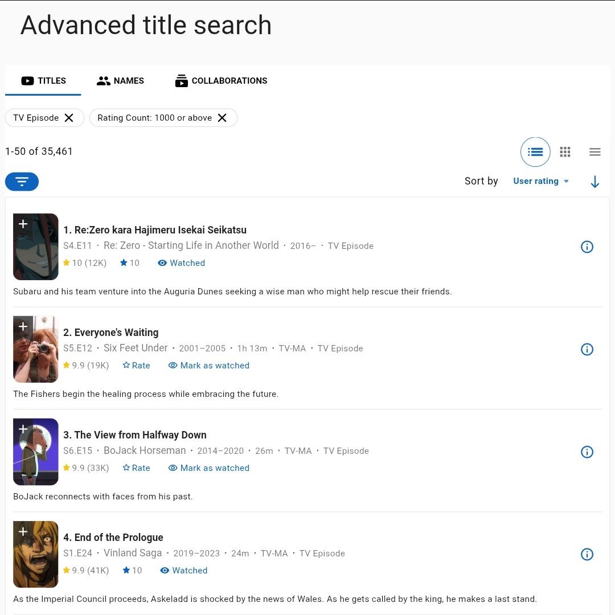Click the BoJack Horseman episode poster
Screen dimensions: 615x615
(x=36, y=452)
